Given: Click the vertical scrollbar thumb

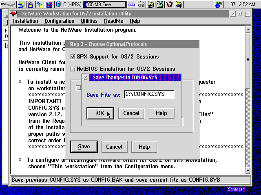Looking at the screenshot, I should [248, 61].
